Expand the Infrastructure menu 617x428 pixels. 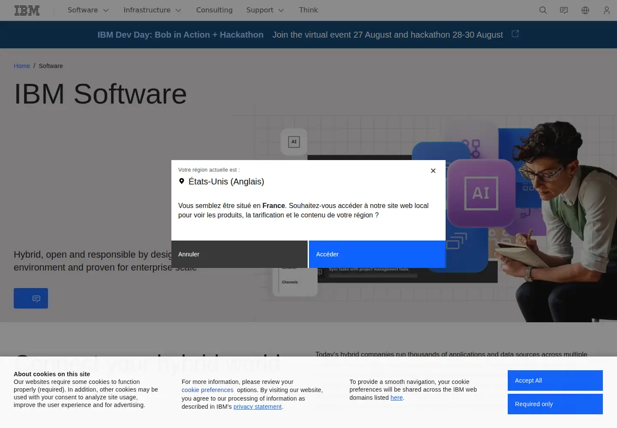point(152,10)
